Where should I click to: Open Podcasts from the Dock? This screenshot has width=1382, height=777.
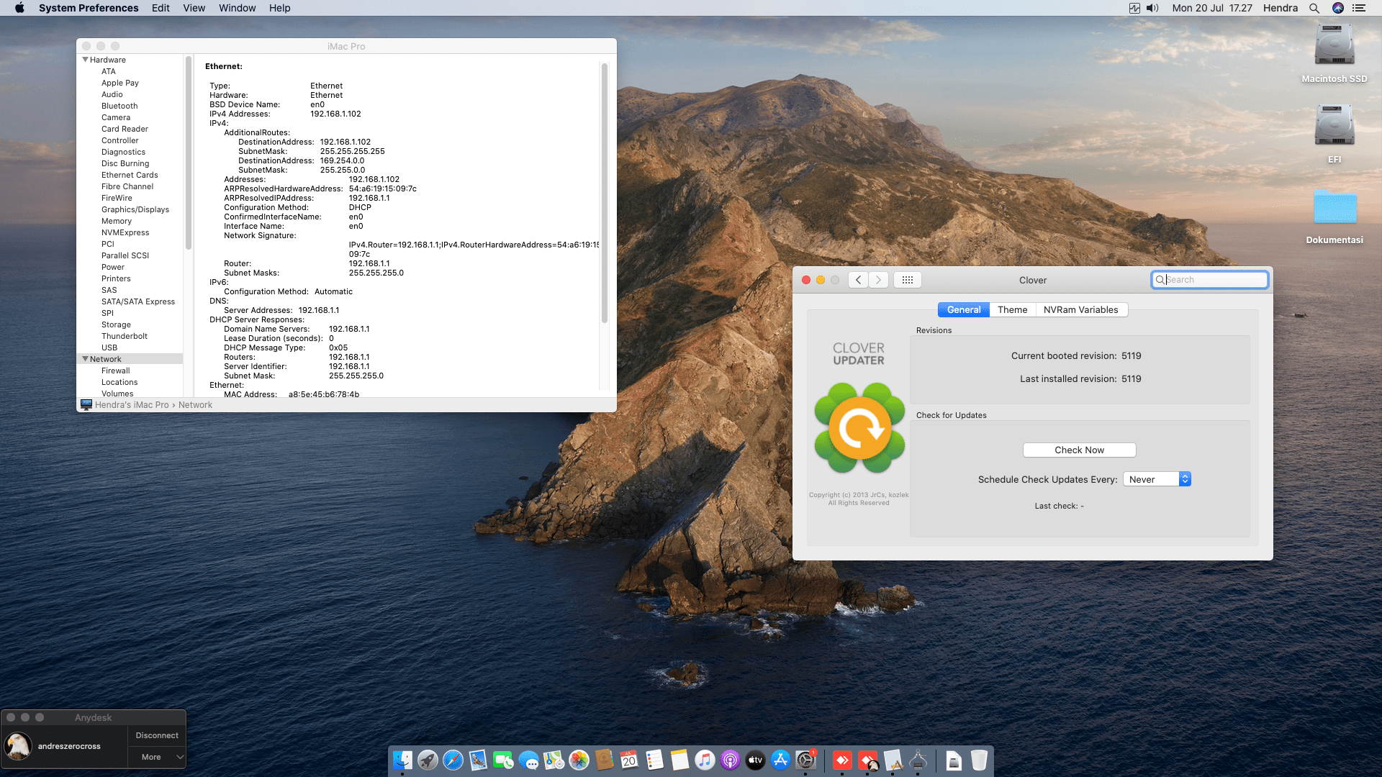(x=730, y=760)
